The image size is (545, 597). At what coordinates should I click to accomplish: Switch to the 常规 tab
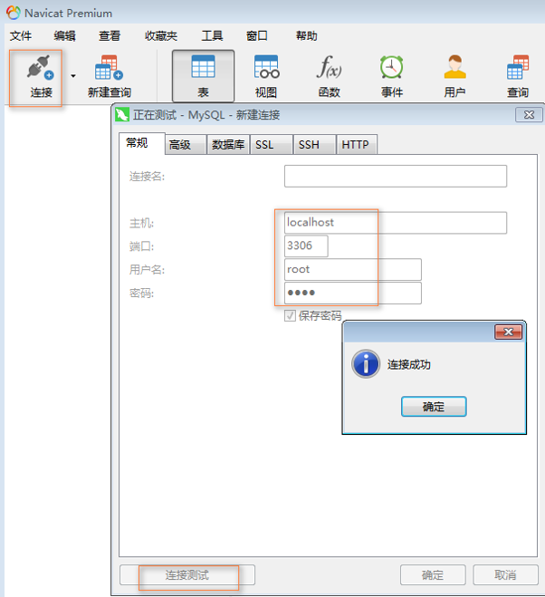(x=142, y=143)
